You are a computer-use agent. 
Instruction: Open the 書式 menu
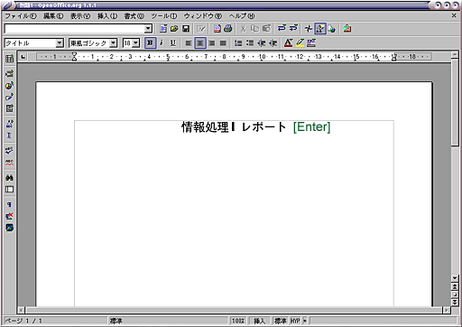[x=134, y=16]
